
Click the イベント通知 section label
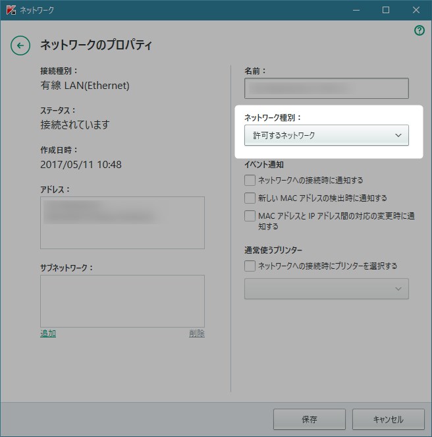264,165
